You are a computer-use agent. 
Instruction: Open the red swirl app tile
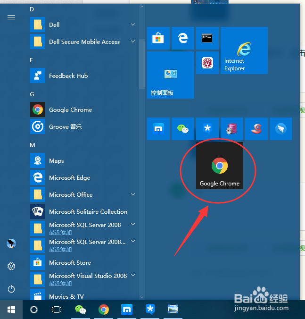click(x=256, y=129)
